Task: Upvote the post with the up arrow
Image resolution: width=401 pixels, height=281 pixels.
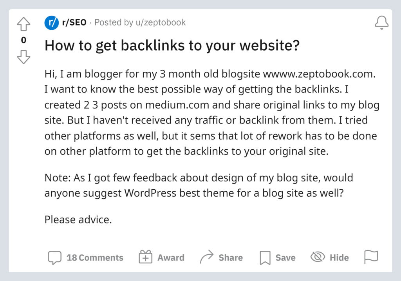Action: pos(23,24)
